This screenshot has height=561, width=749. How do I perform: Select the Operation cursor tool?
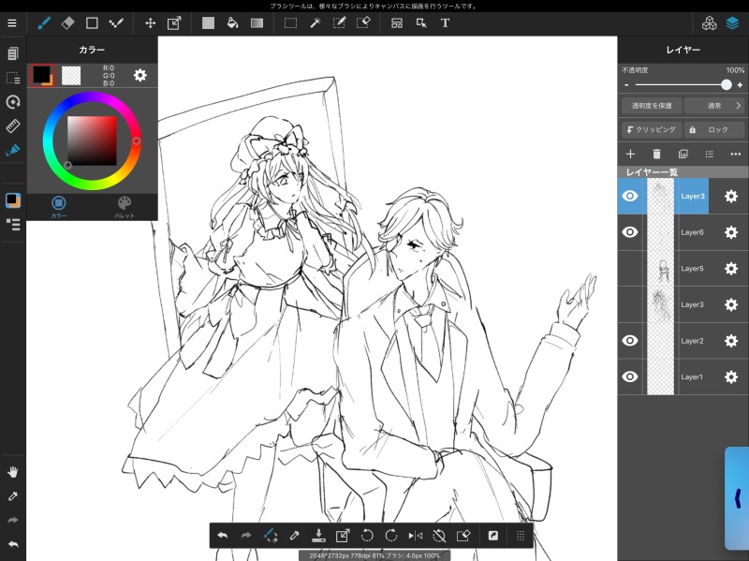point(421,22)
